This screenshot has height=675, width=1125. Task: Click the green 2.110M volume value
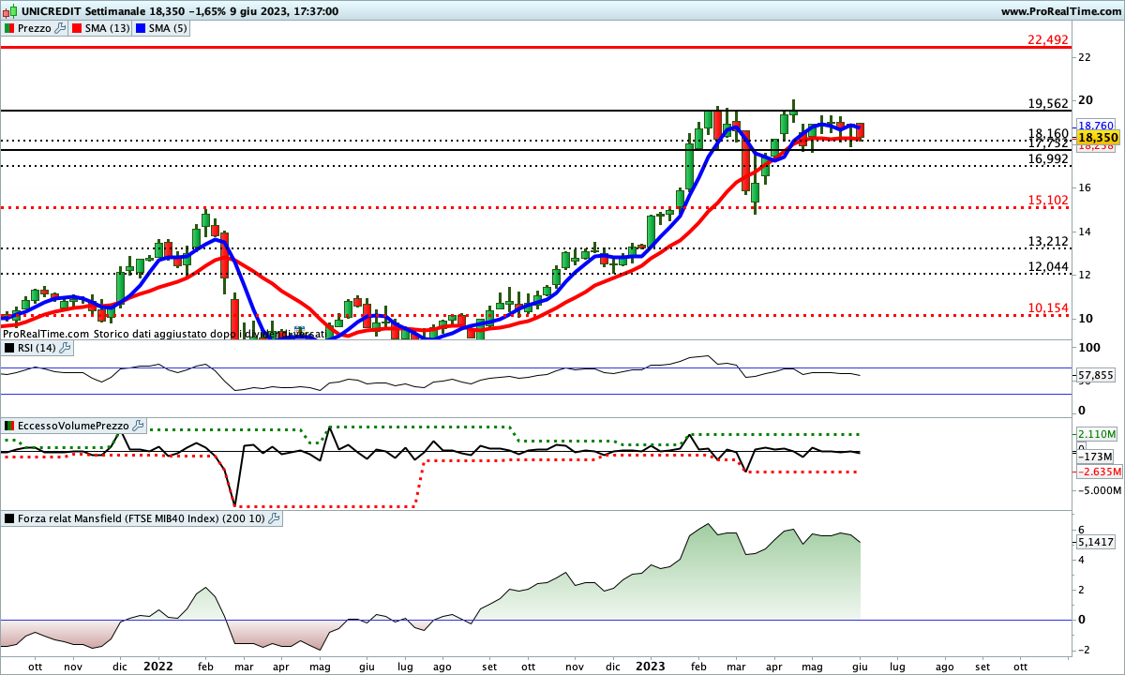(x=1097, y=434)
